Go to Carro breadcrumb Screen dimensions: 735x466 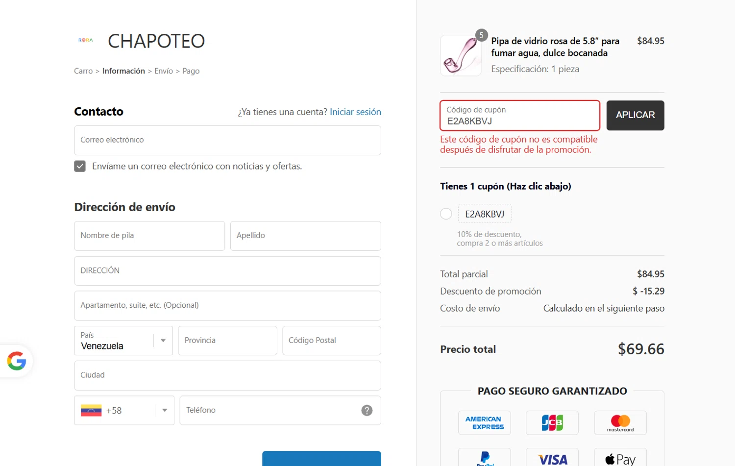83,71
